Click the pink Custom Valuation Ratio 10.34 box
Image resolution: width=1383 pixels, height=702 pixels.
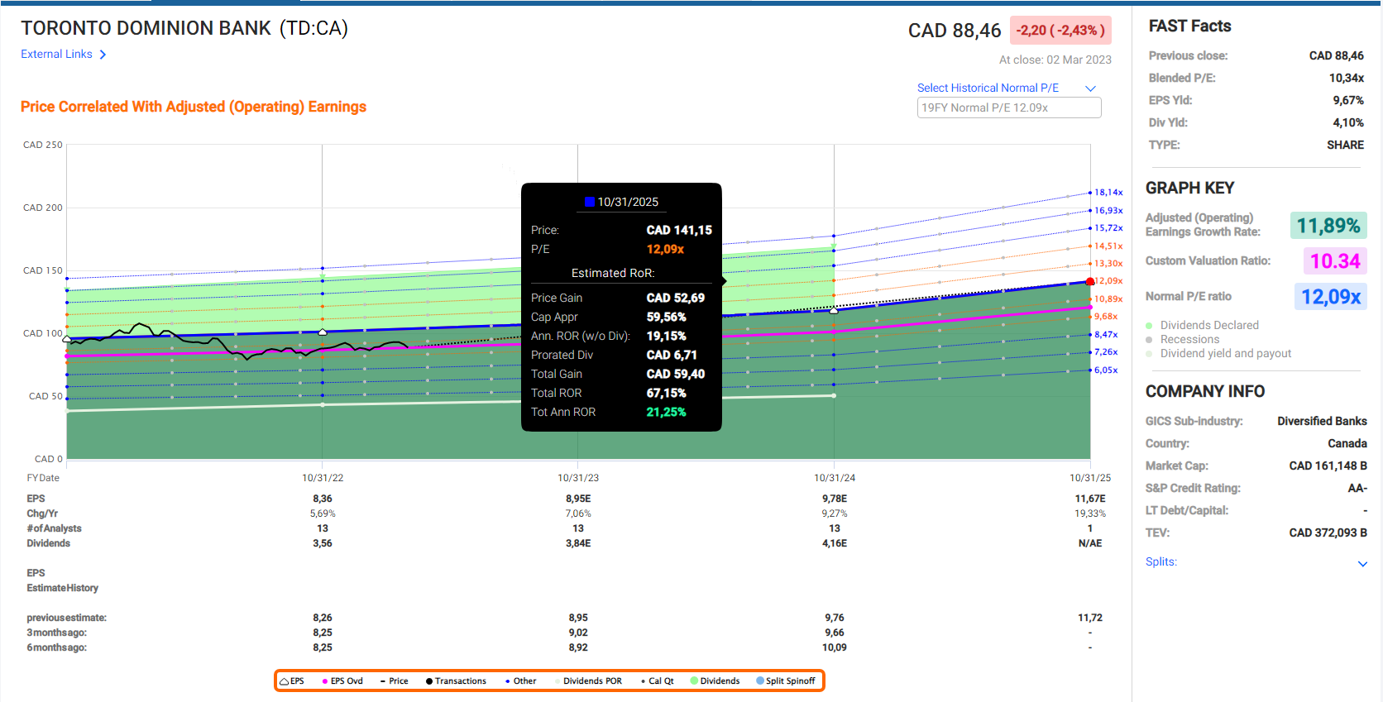coord(1334,261)
